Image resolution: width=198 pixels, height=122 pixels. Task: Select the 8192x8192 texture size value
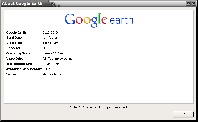click(x=50, y=64)
